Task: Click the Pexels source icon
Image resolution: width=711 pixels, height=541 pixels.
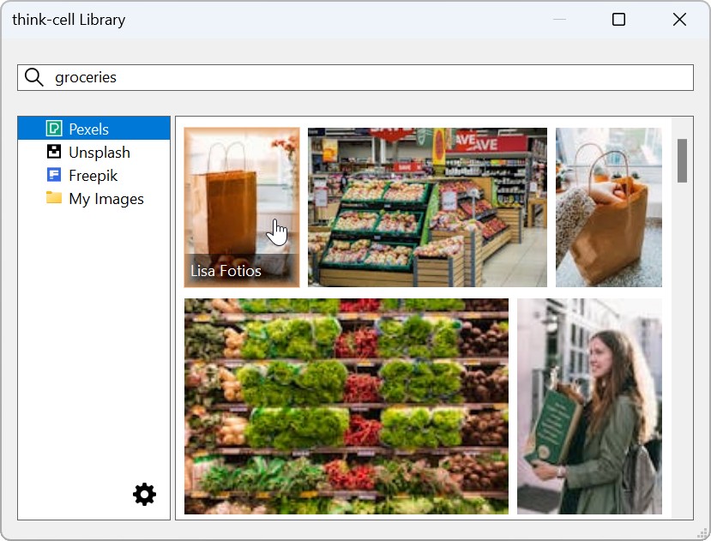Action: click(54, 129)
